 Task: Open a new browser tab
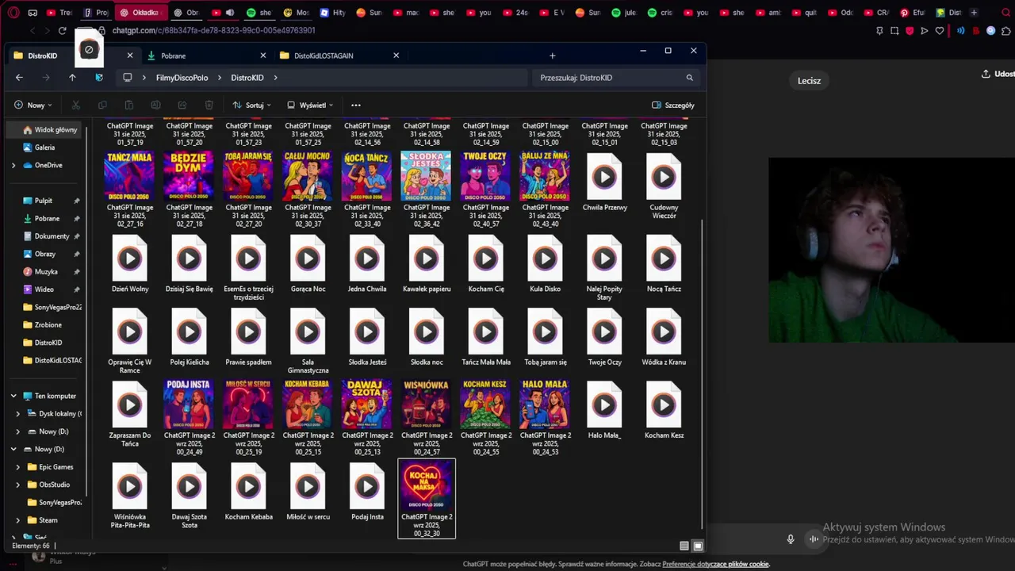coord(974,13)
